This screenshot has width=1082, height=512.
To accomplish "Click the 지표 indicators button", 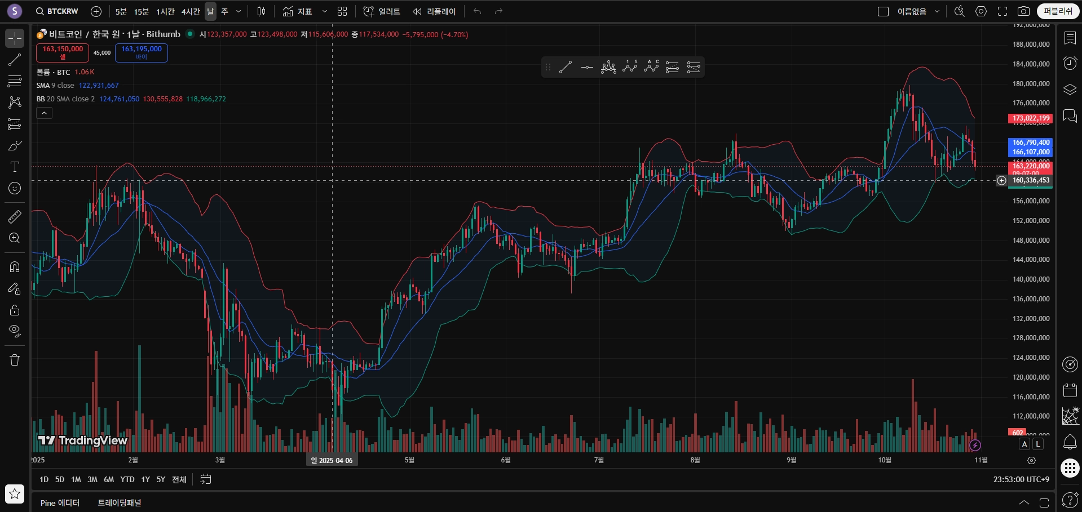I will point(298,11).
